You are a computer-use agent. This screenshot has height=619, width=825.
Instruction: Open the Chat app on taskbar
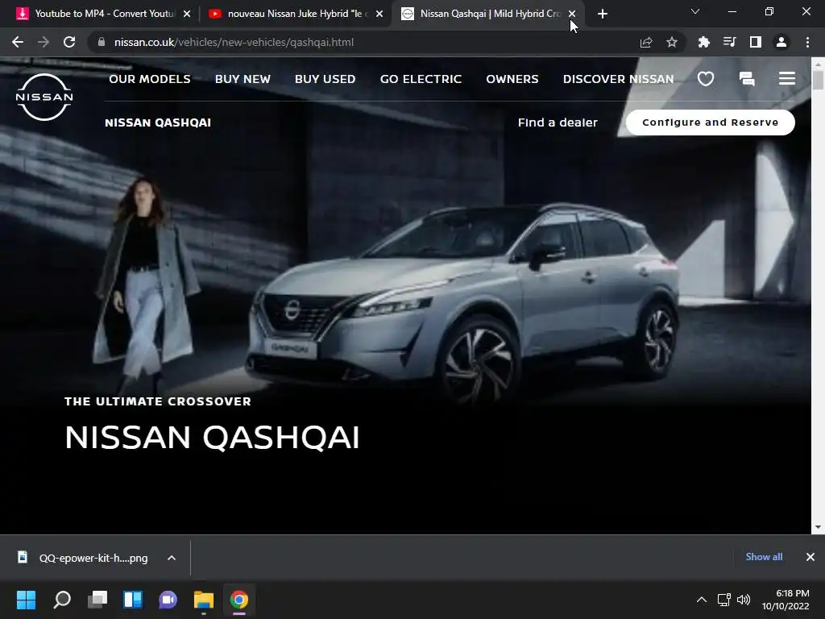click(x=168, y=600)
